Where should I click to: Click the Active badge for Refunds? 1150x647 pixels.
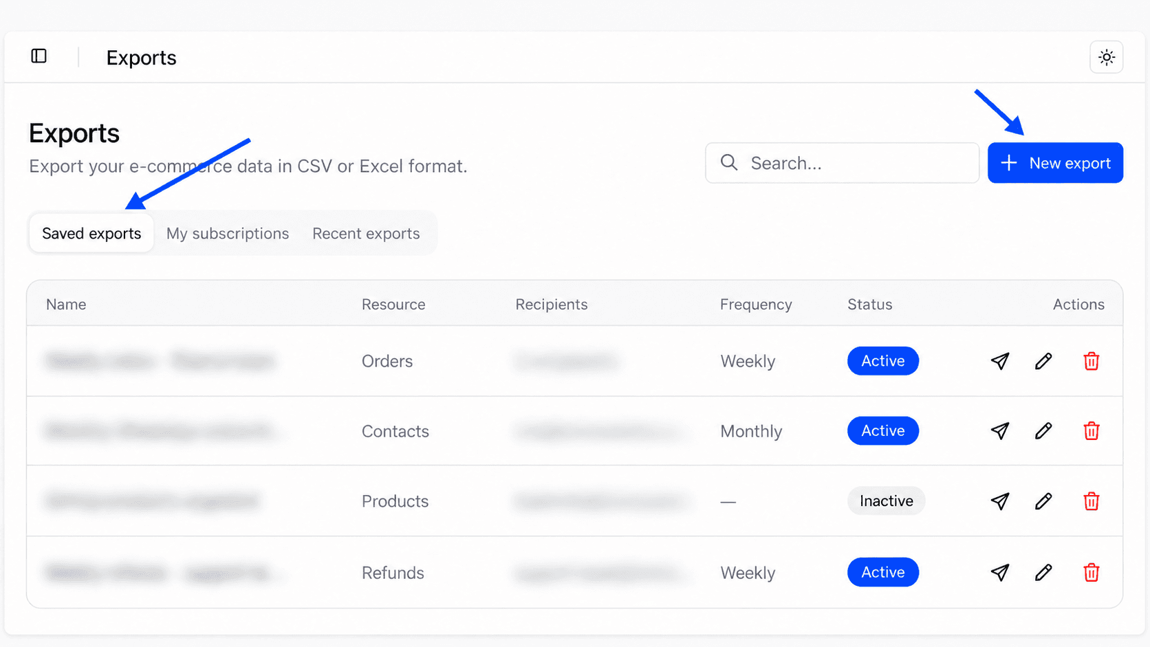tap(883, 572)
